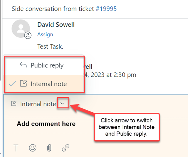The image size is (188, 157).
Task: Click the note icon beside the composer's Internal note label
Action: 13,104
